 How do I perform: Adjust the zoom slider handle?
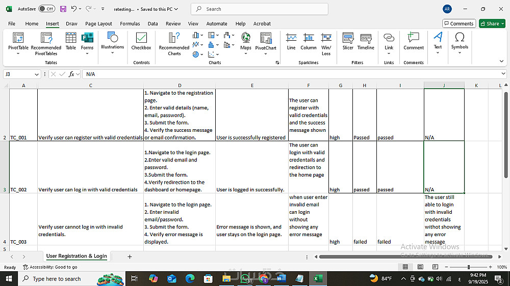point(469,267)
